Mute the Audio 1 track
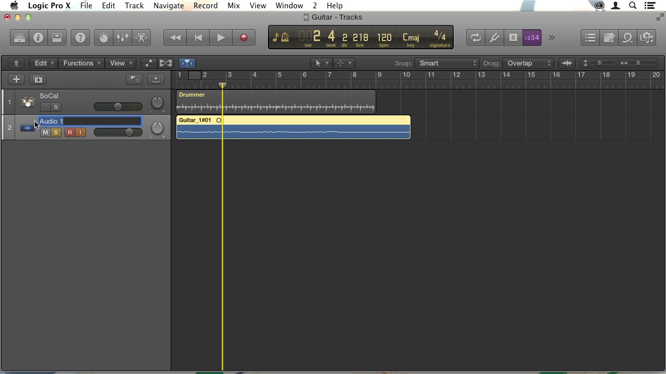The height and width of the screenshot is (374, 666). pos(45,133)
